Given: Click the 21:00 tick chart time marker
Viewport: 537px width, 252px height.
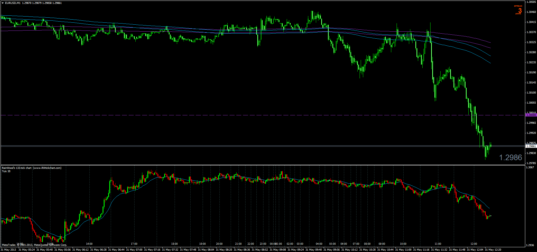Looking at the screenshot, I should [x=238, y=244].
